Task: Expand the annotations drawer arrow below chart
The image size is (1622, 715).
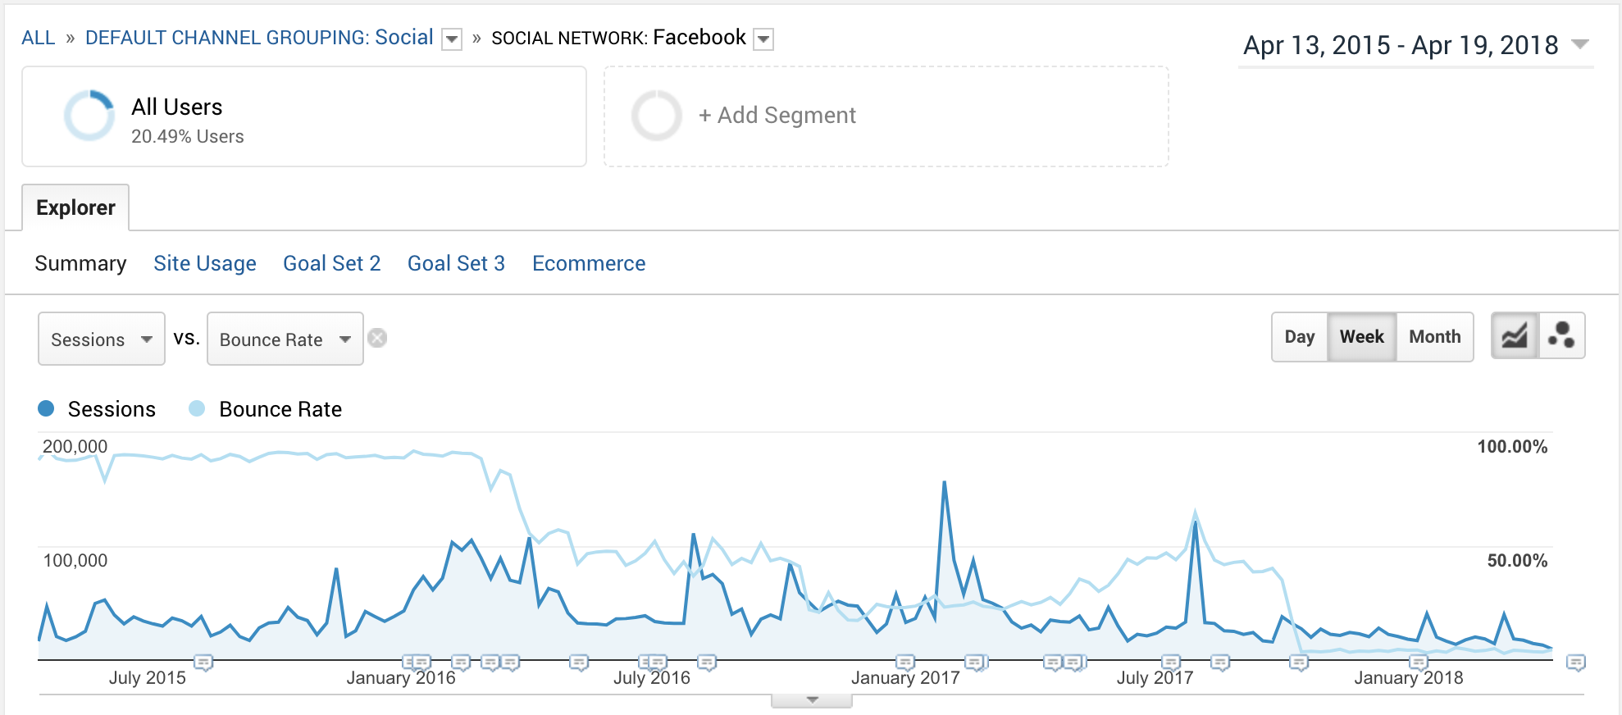Action: coord(812,700)
